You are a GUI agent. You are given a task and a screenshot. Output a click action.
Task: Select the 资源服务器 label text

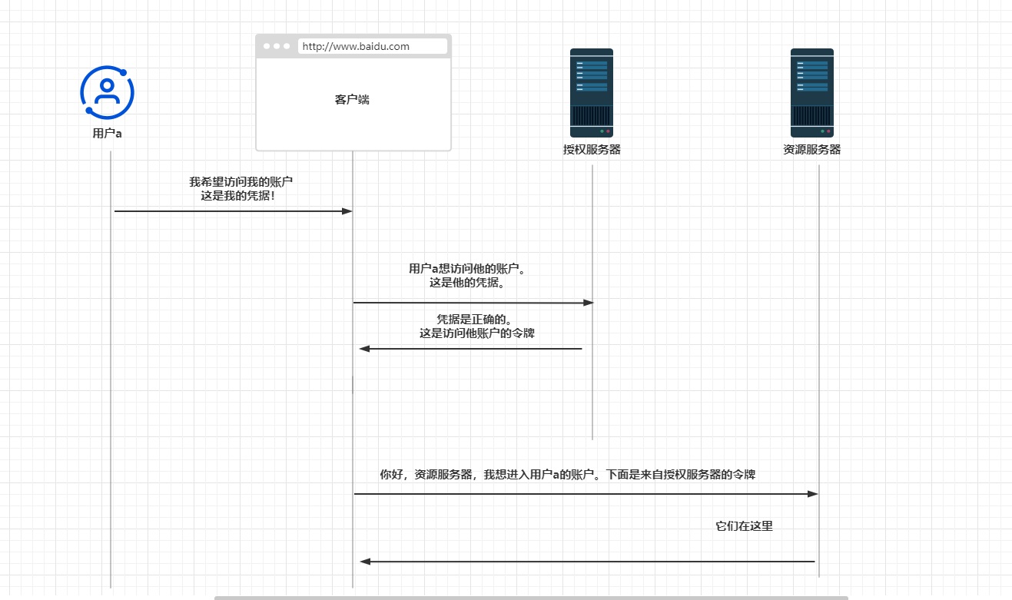pos(812,150)
